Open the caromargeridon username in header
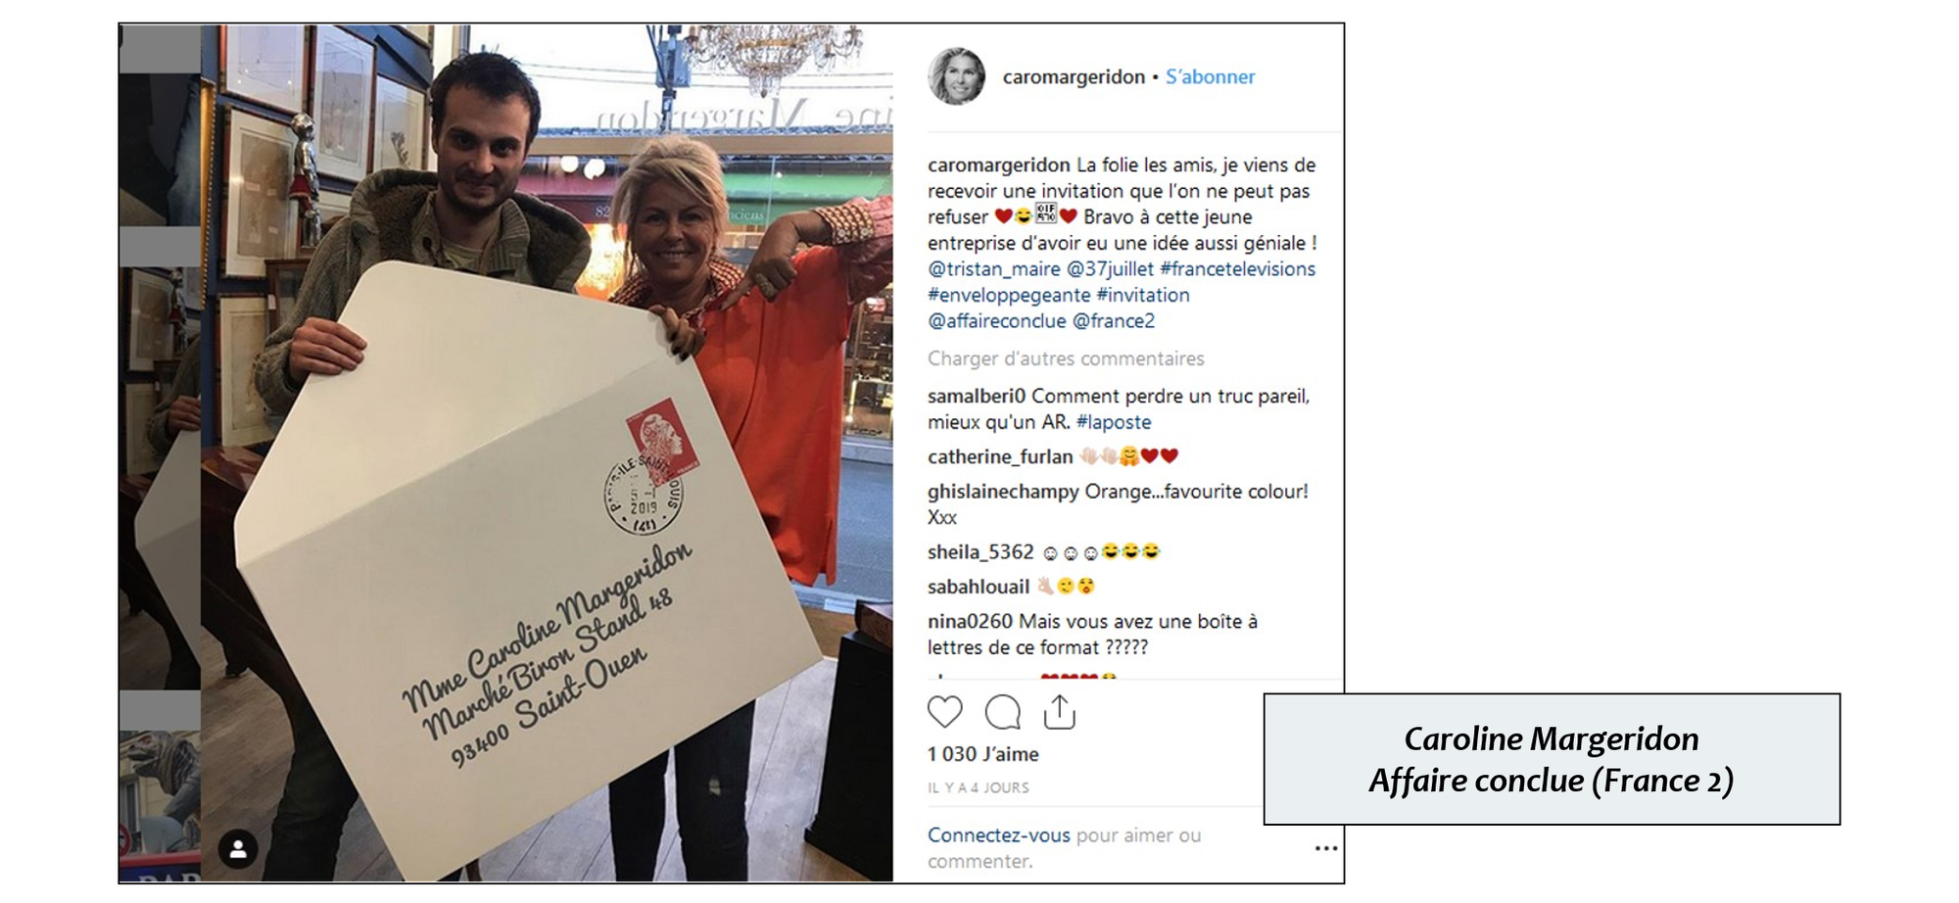 click(1074, 76)
